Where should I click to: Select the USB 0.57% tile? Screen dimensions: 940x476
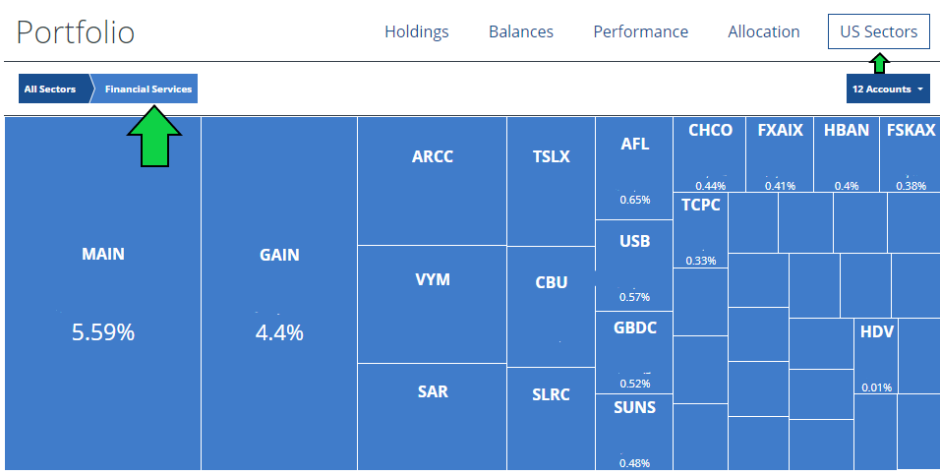tap(634, 266)
